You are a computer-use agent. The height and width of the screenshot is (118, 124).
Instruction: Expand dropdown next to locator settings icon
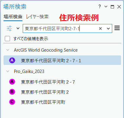pos(18,28)
